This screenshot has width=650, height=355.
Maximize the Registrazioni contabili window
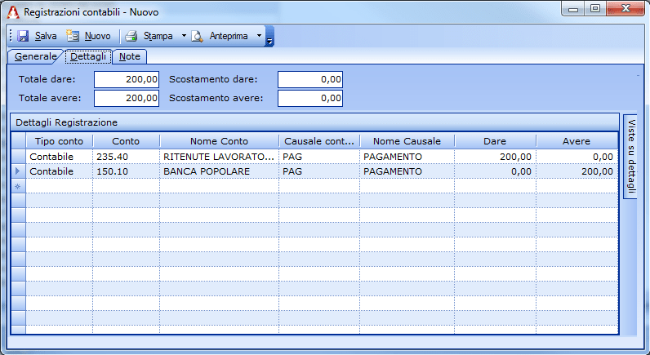click(595, 8)
